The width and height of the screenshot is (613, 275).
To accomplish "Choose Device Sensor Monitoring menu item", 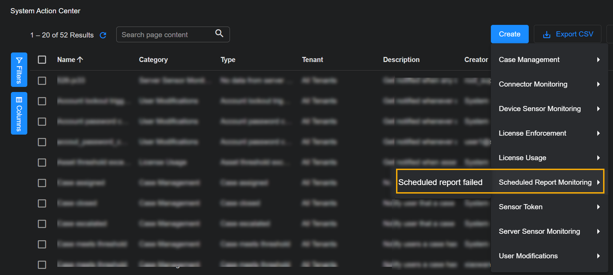I will click(x=539, y=109).
